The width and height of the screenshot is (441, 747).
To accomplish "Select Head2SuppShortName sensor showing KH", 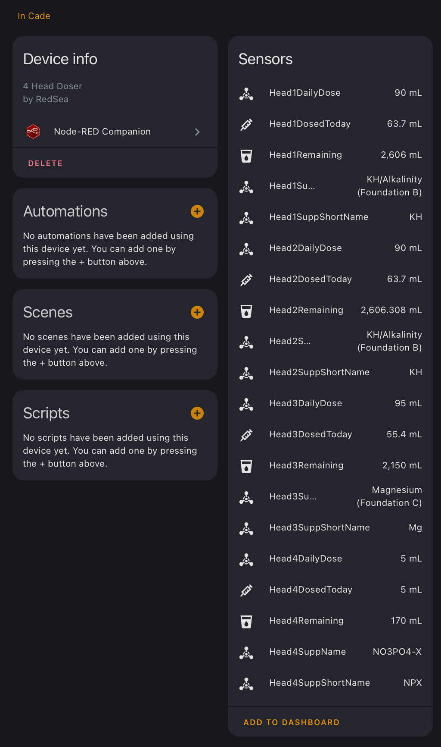I will click(330, 373).
